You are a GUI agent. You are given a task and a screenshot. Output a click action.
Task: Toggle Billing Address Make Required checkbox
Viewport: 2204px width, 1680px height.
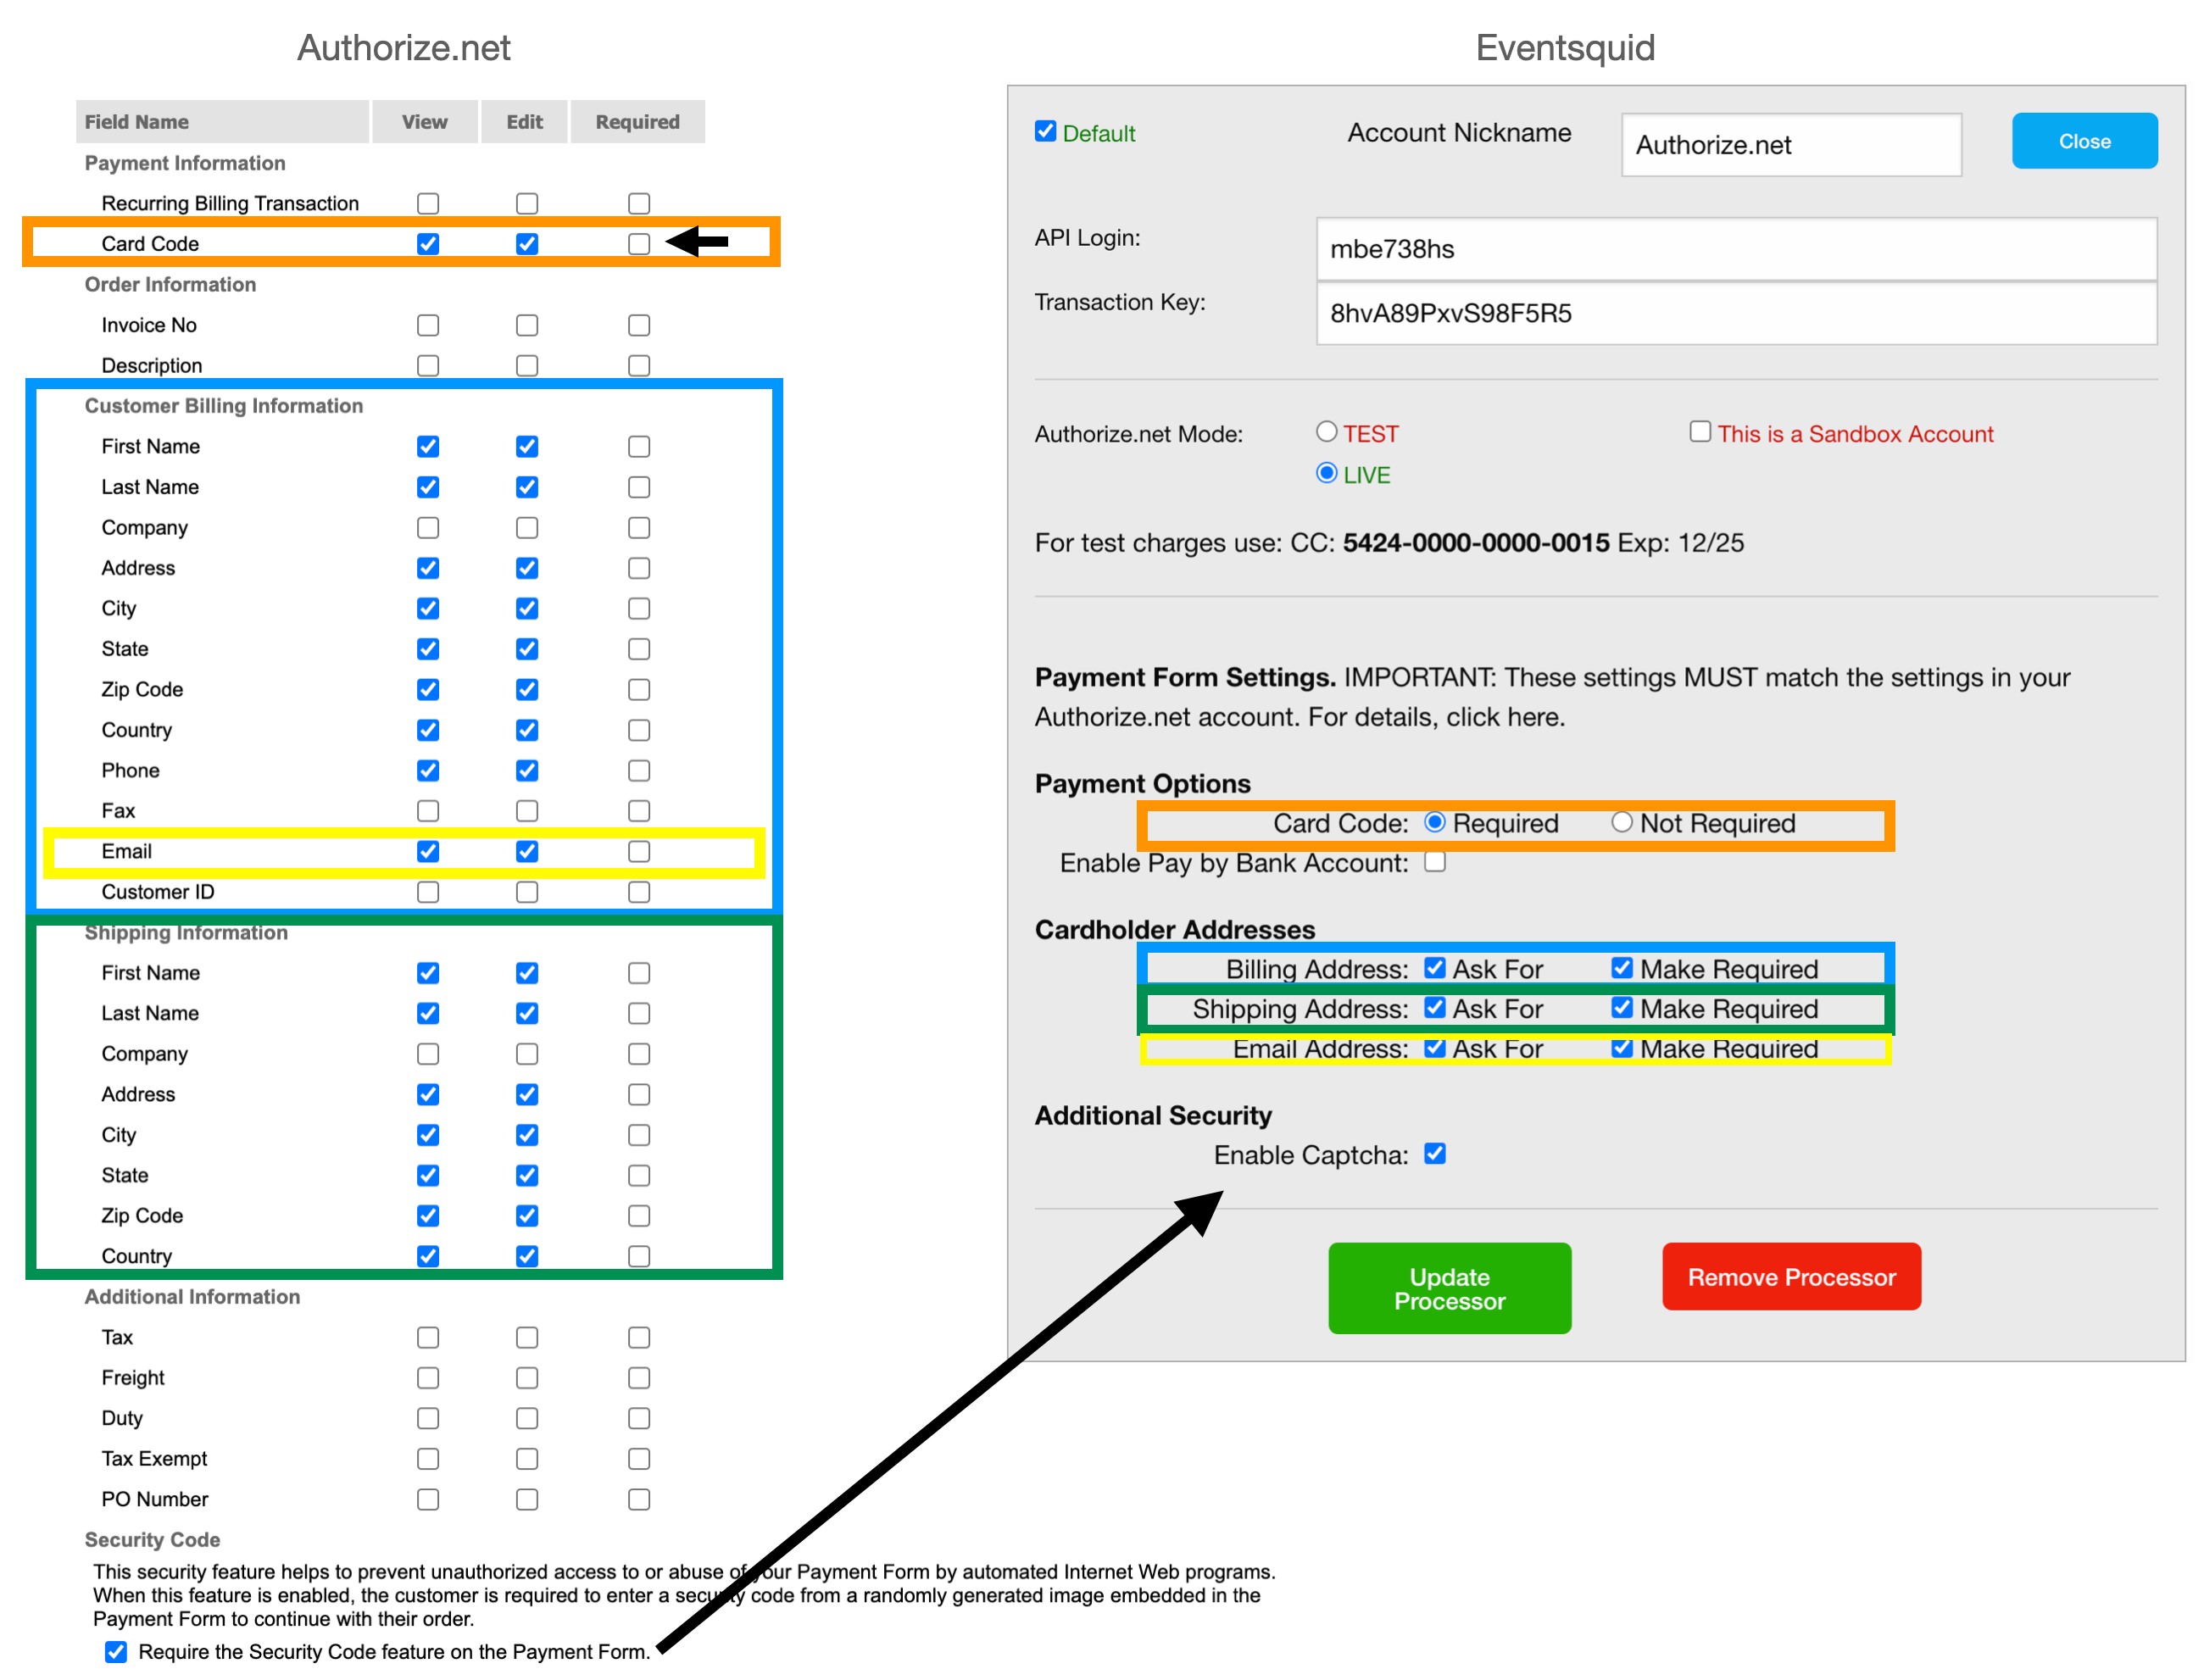point(1621,967)
